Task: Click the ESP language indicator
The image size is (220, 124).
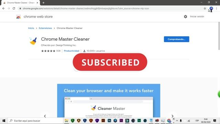Action: [197, 121]
